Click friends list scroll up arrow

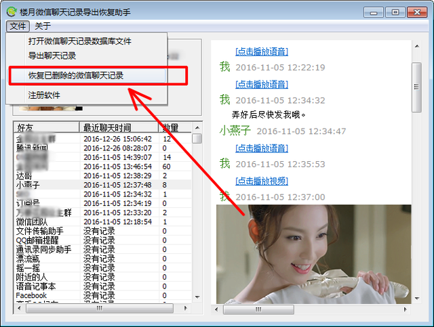point(197,128)
